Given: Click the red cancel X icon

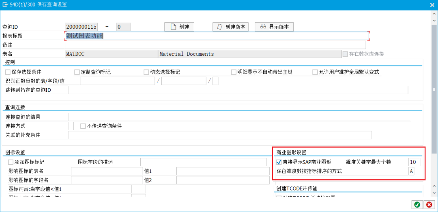Looking at the screenshot, I should click(x=429, y=205).
